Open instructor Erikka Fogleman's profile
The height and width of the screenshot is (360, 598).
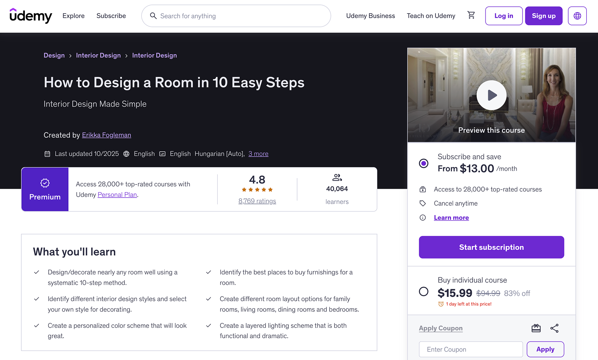106,135
